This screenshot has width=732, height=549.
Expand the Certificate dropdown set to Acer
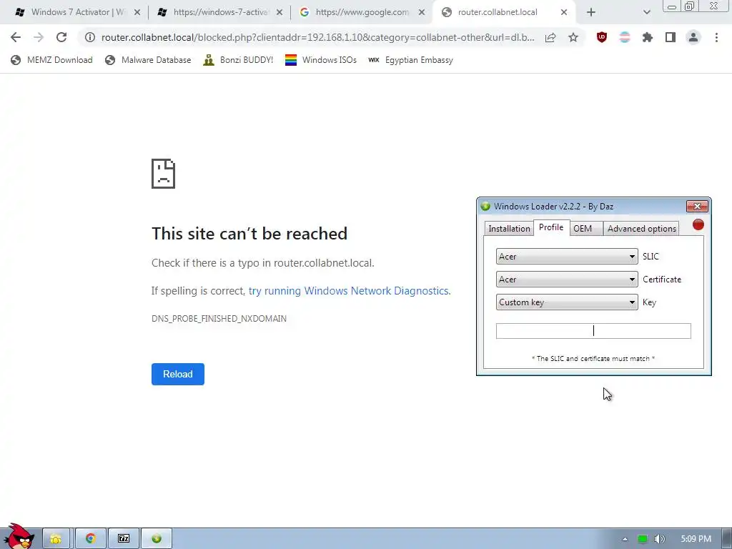[567, 280]
